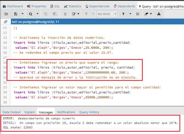
Task: Click the DETAIL precisión 10 message line
Action: coord(91,123)
